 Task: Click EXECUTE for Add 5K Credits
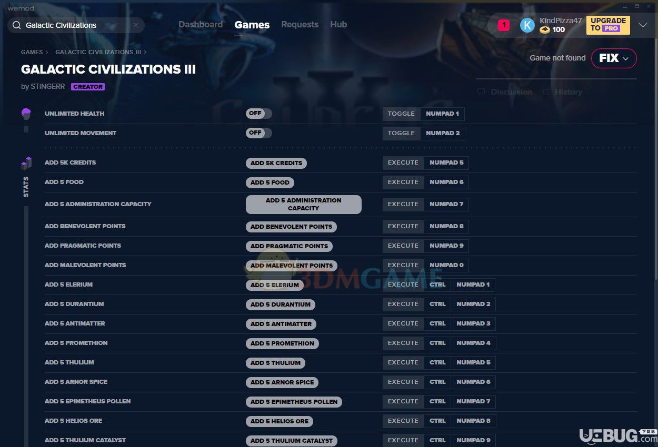click(403, 162)
